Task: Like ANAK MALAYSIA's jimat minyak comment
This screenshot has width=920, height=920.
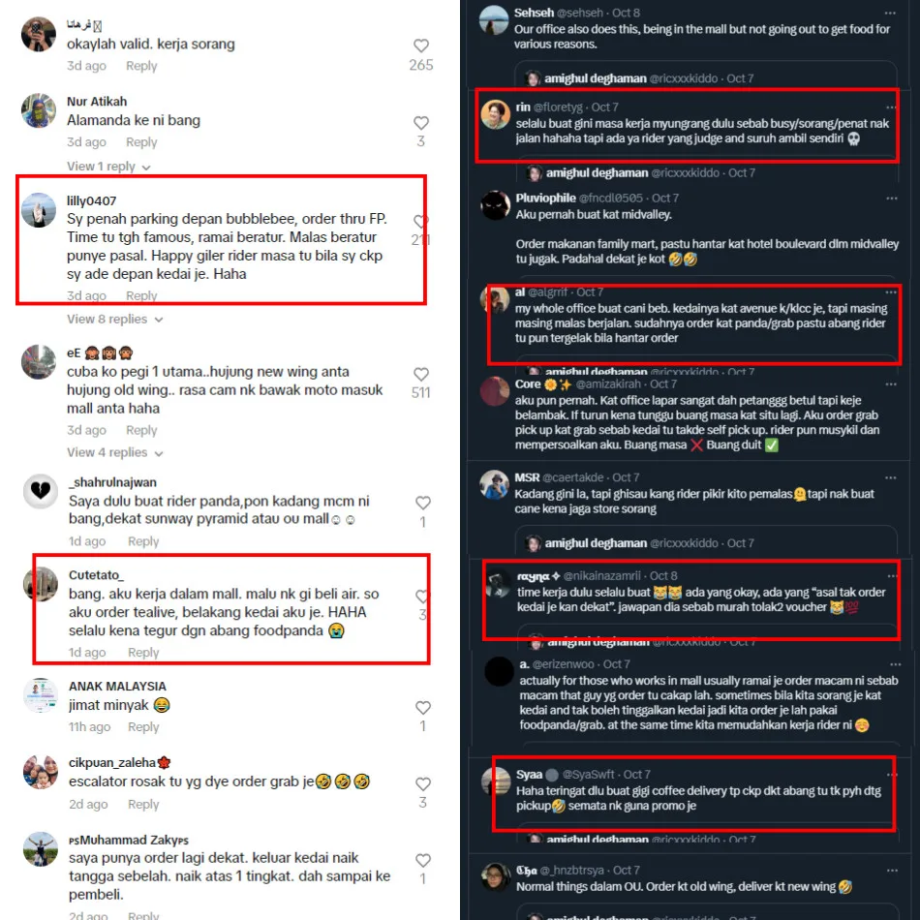Action: point(422,708)
